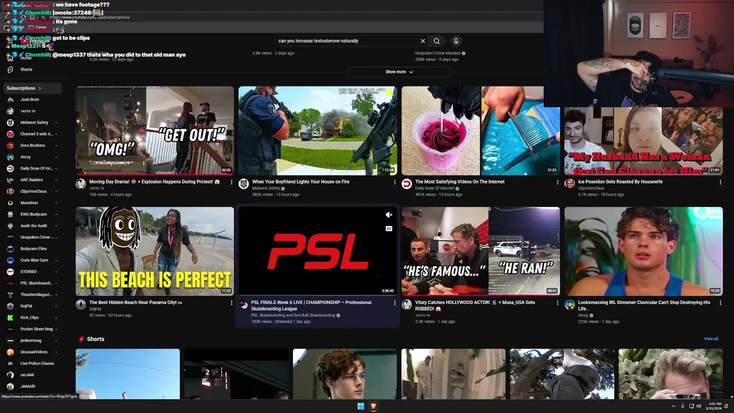Screen dimensions: 734x413
Task: Show hidden icons in system tray
Action: pyautogui.click(x=673, y=406)
